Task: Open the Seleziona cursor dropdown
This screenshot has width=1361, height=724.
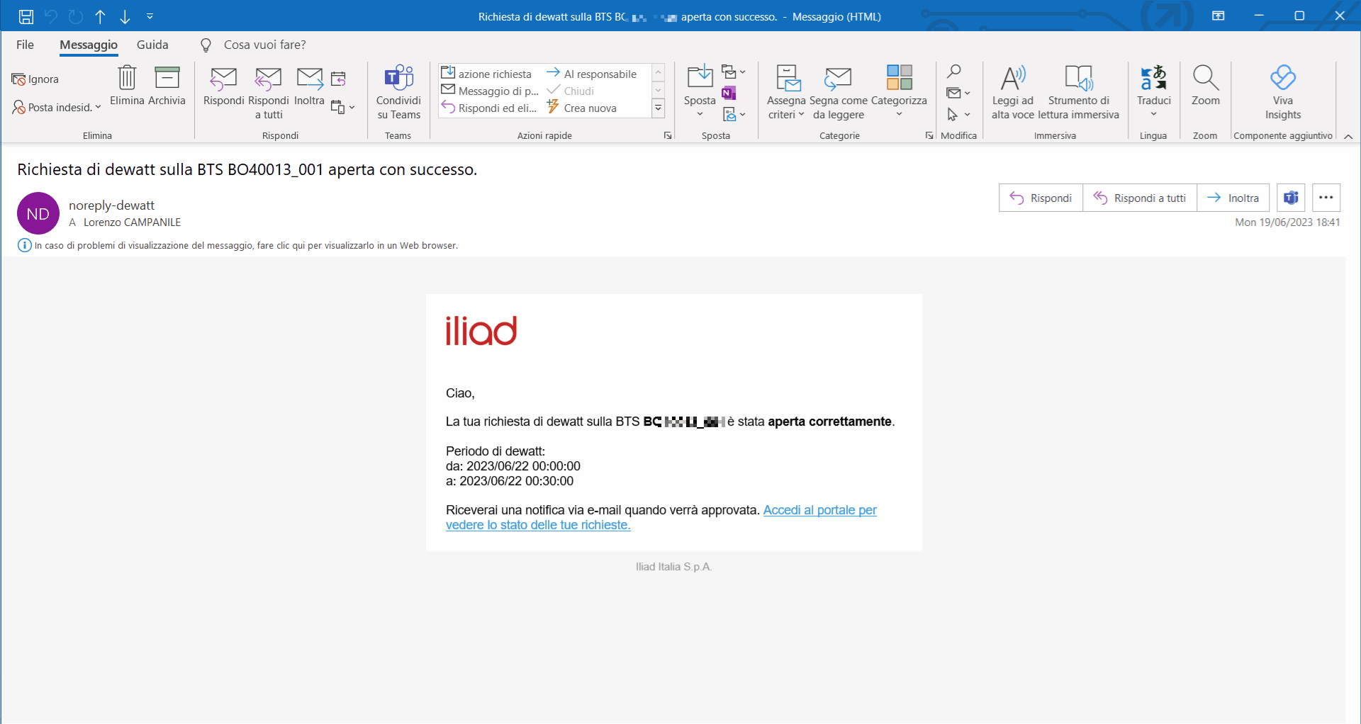Action: pos(958,114)
